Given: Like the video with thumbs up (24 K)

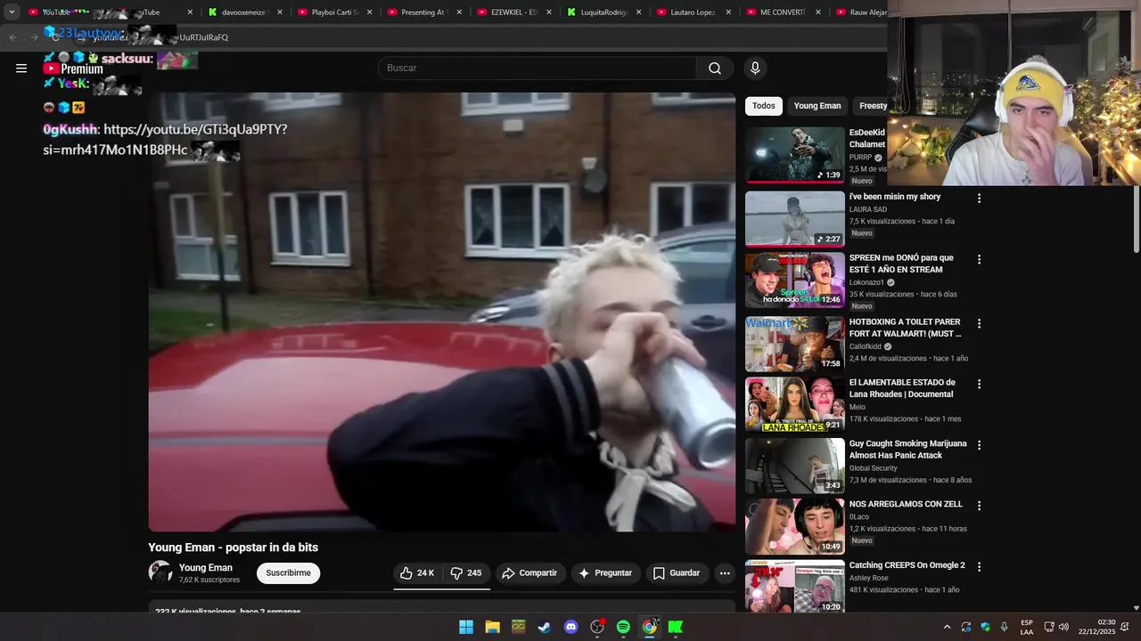Looking at the screenshot, I should [x=416, y=573].
